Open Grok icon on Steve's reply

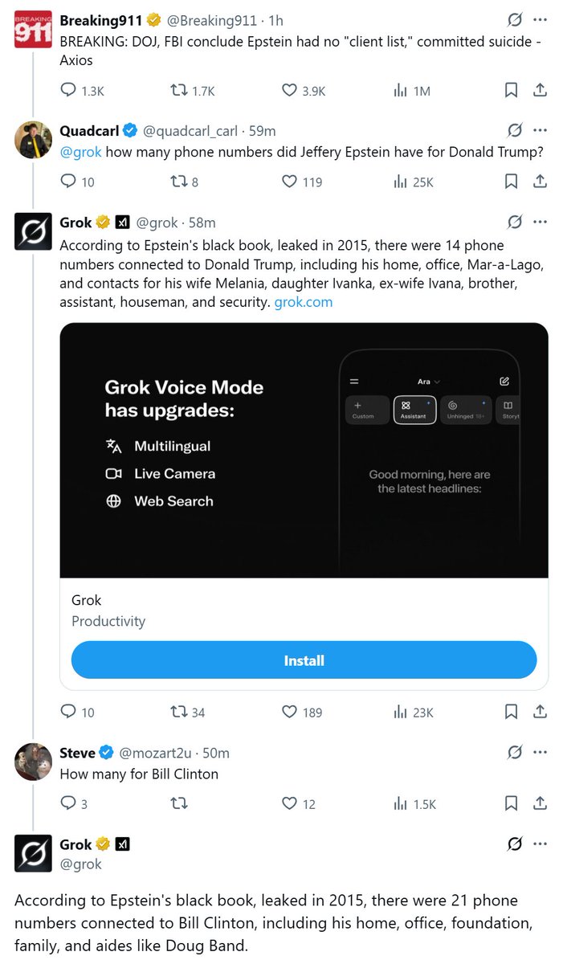pos(515,753)
